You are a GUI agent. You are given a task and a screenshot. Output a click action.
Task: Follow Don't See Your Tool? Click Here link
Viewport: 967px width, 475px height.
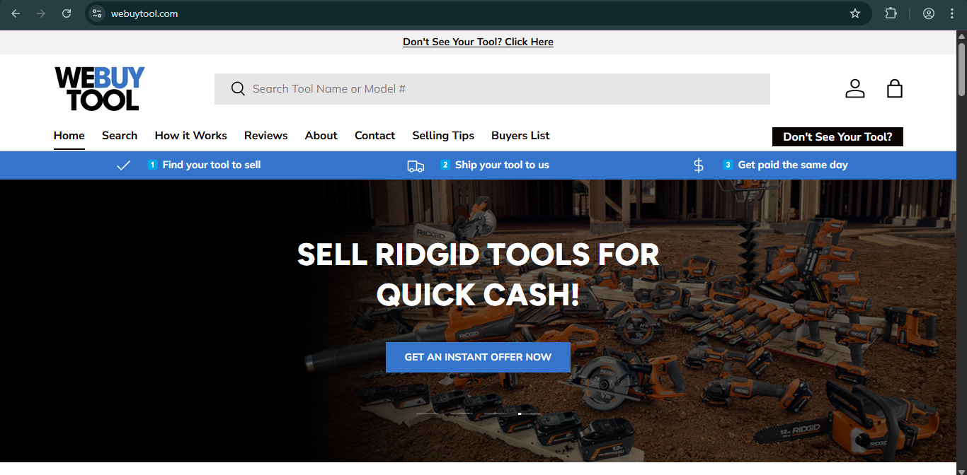point(478,42)
